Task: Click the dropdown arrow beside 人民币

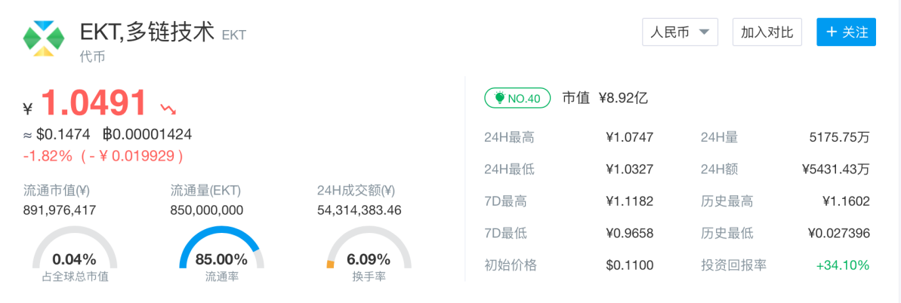Action: pos(704,32)
